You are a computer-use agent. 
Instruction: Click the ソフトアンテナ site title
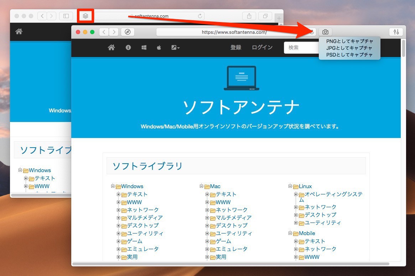(241, 107)
